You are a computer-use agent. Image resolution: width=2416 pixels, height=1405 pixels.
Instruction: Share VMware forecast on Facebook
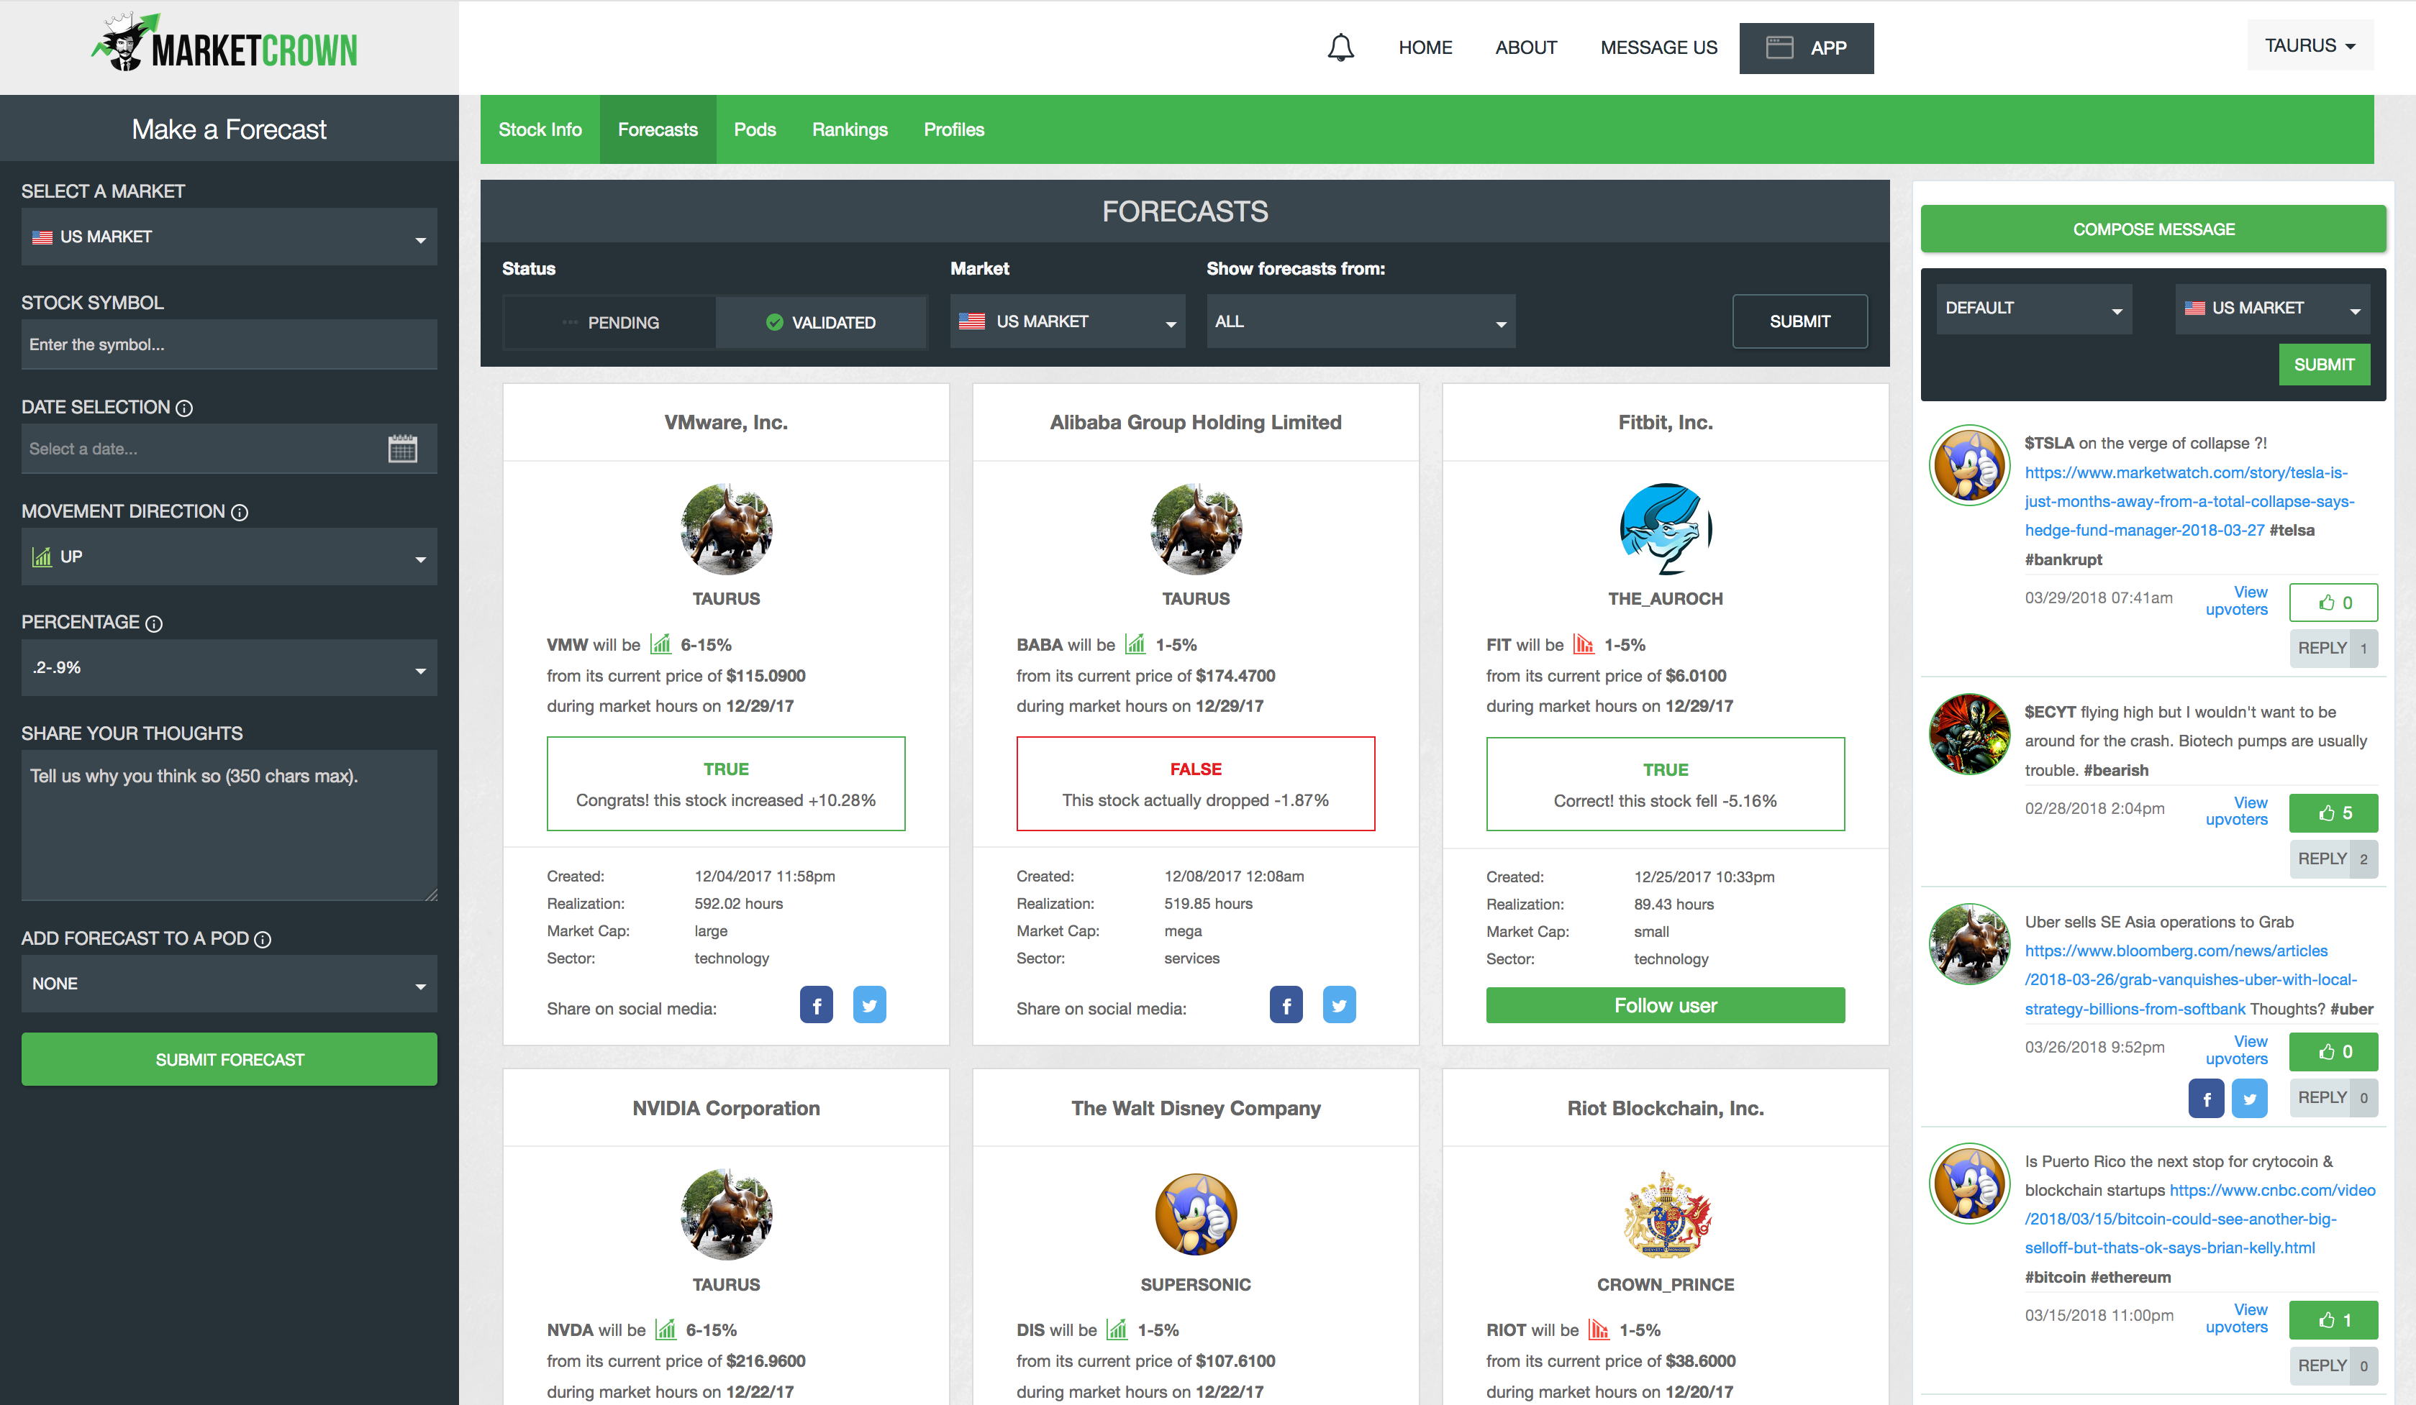pos(816,1005)
